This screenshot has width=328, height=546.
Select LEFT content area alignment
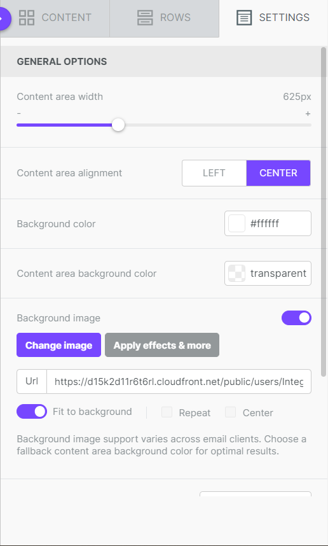tap(214, 173)
